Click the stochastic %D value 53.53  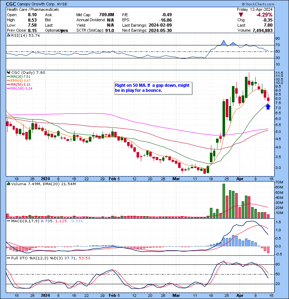tap(84, 258)
